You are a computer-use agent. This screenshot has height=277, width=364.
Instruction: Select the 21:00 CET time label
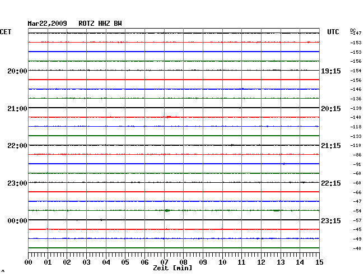pyautogui.click(x=17, y=109)
